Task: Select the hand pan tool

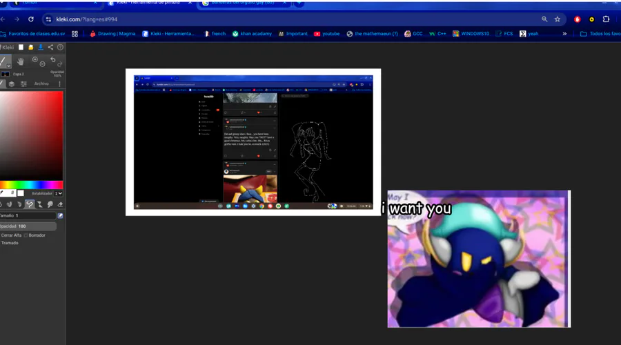Action: [20, 61]
